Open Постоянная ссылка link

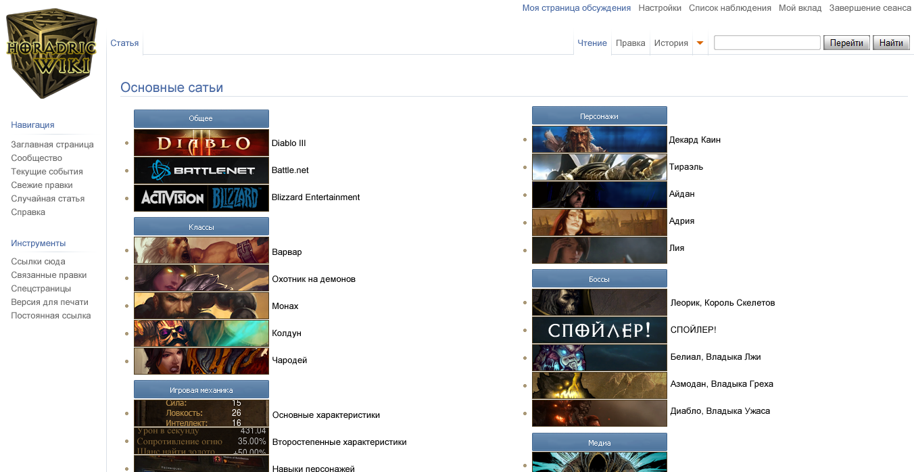(x=51, y=316)
